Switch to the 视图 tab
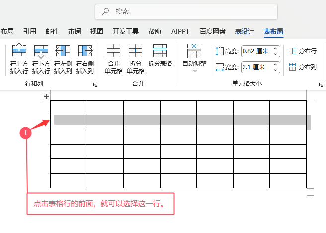 (x=97, y=31)
